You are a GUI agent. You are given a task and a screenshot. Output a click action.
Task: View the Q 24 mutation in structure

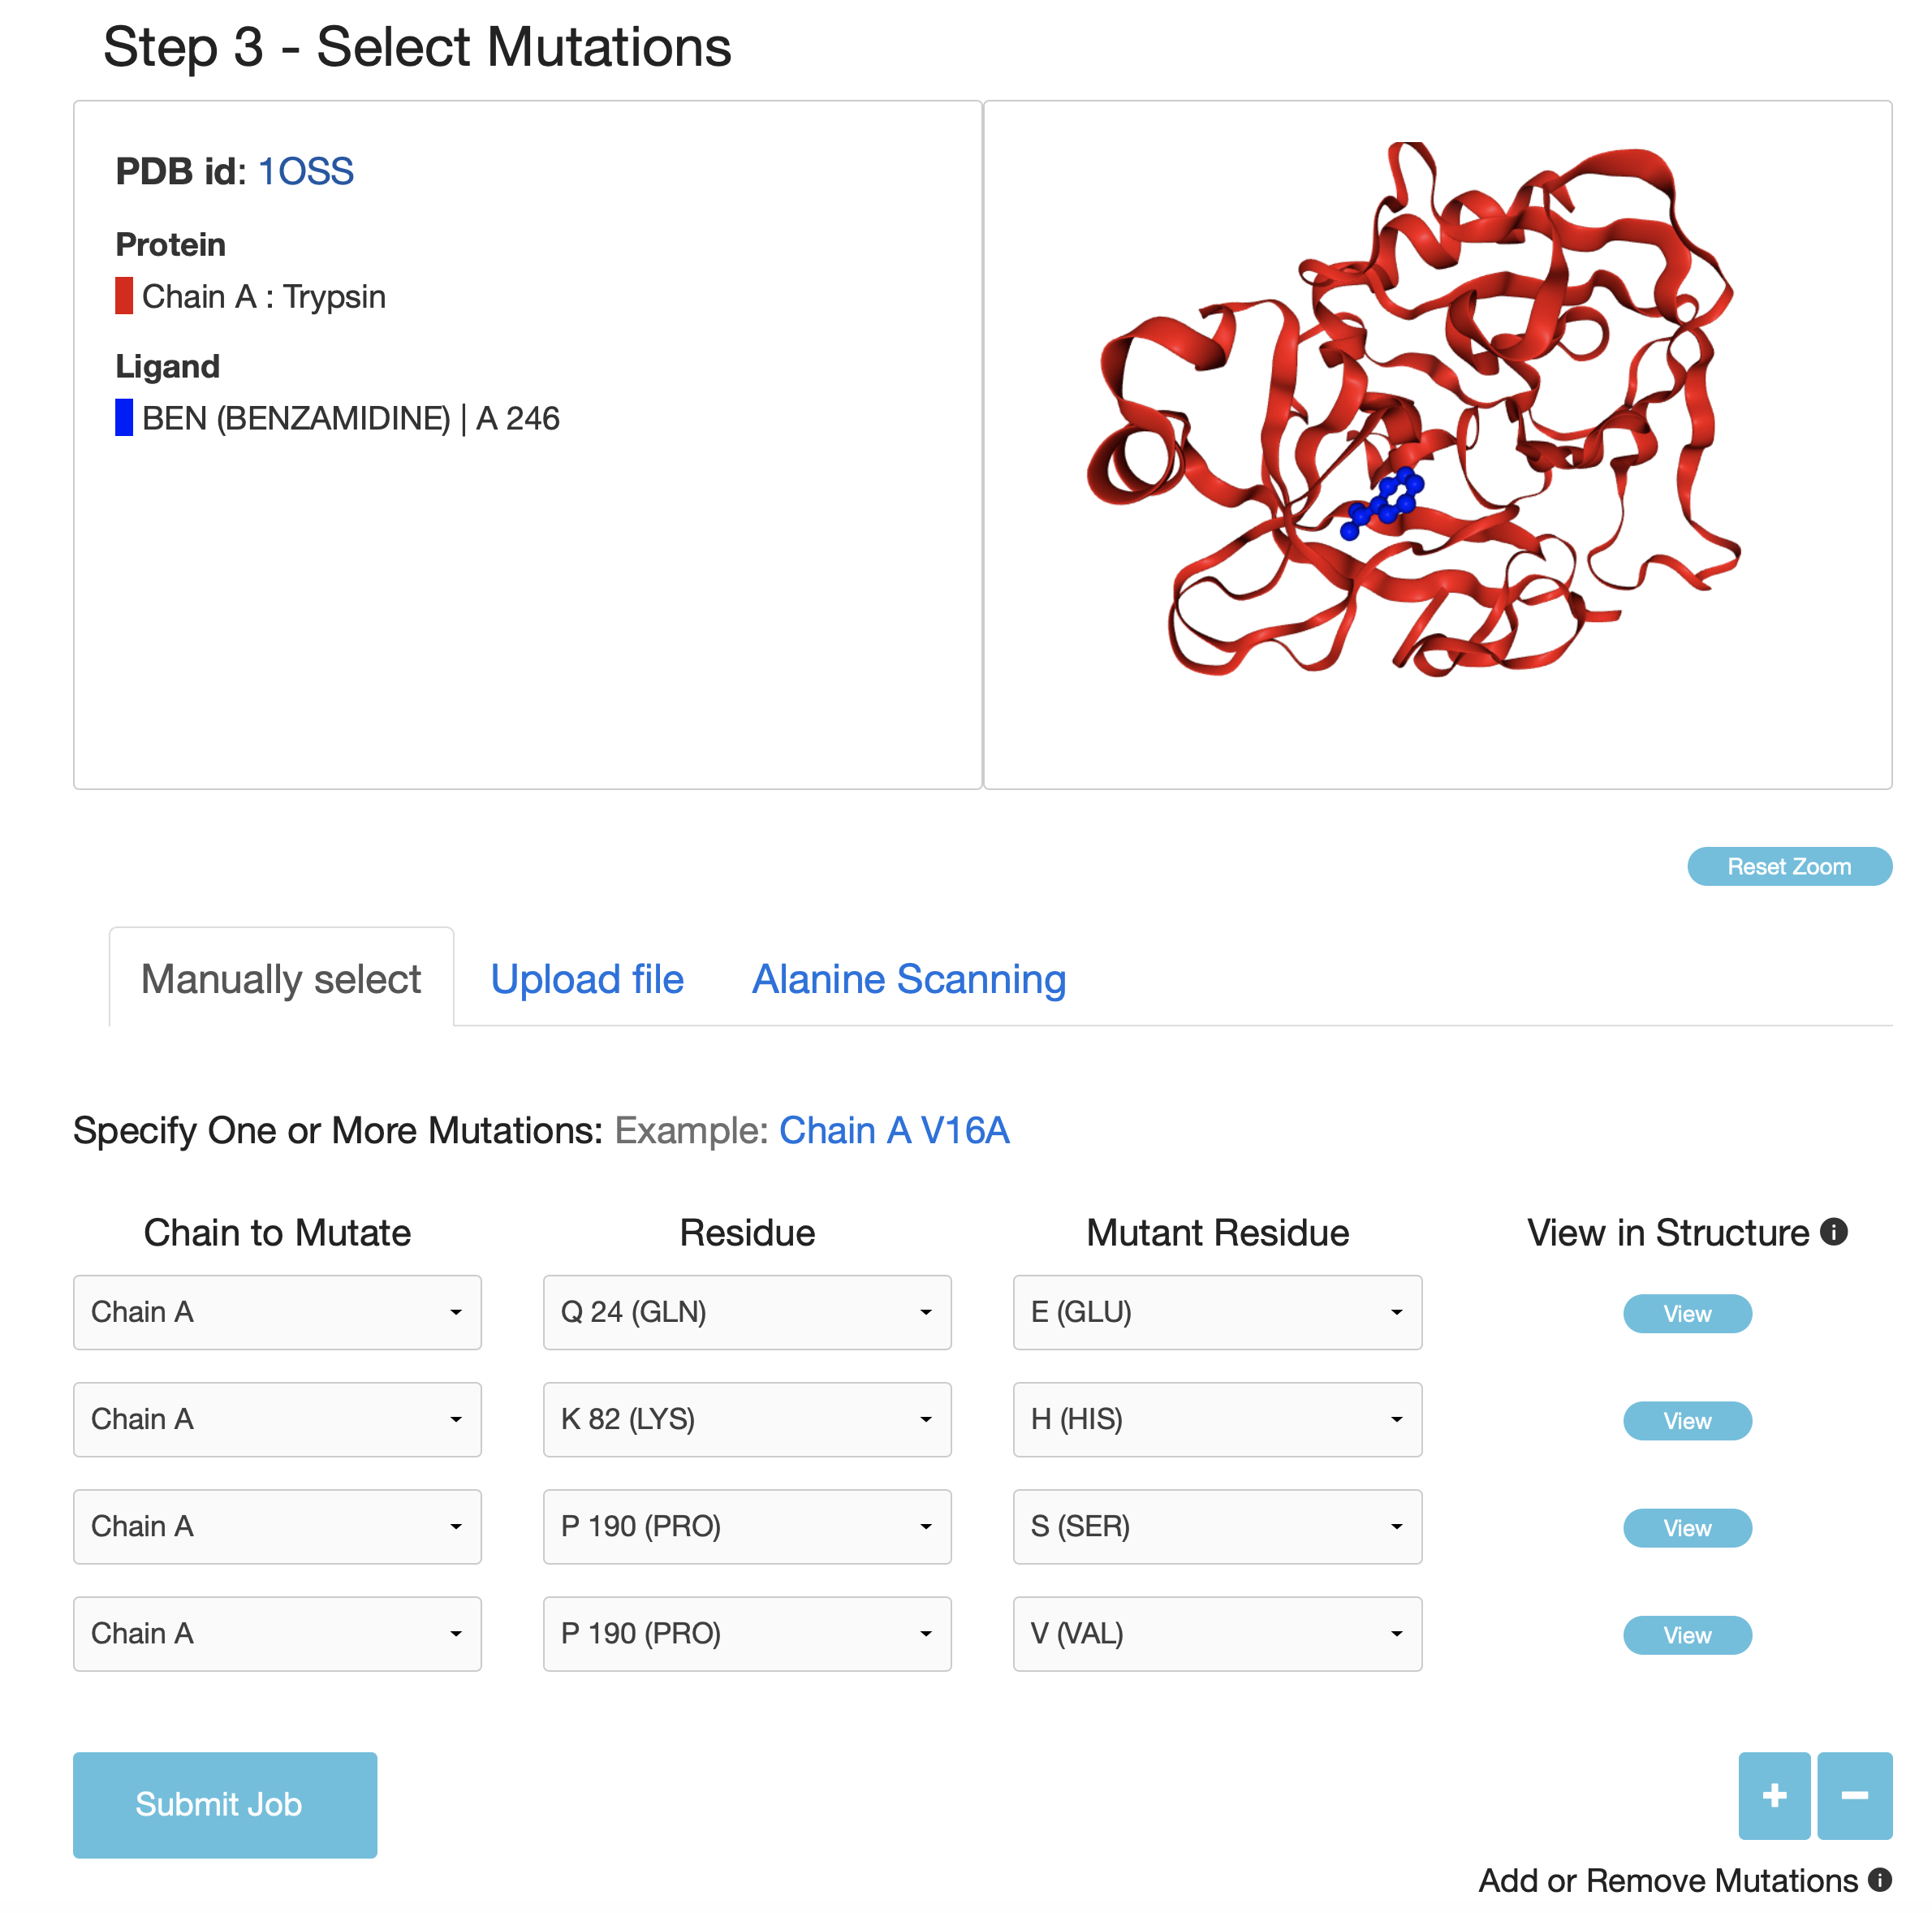[1686, 1314]
